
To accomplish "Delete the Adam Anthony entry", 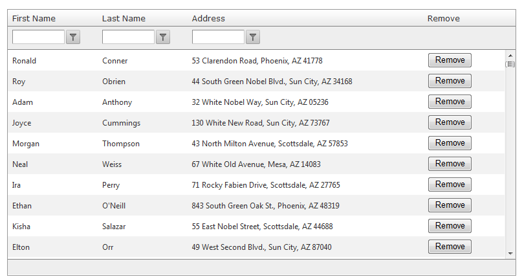I will [450, 102].
